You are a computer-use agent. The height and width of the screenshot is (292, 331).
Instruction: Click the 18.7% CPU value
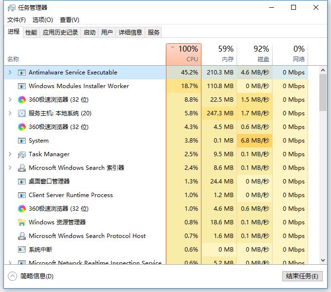click(189, 86)
